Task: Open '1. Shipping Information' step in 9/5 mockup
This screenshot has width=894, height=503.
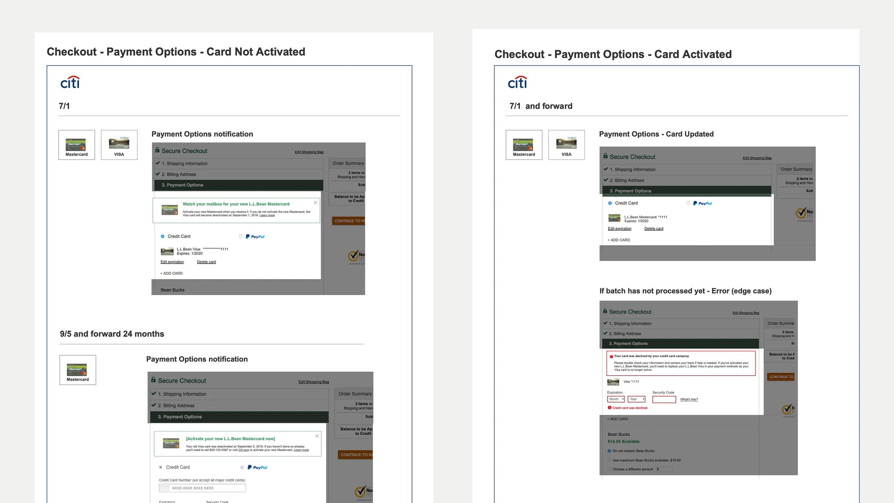Action: [x=239, y=394]
